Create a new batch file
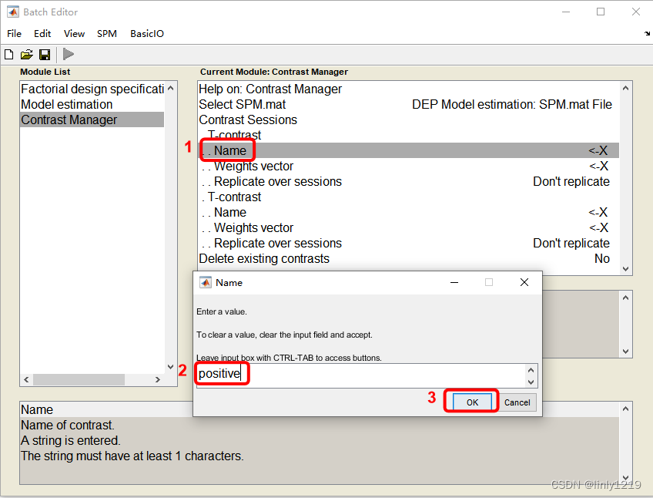Image resolution: width=653 pixels, height=498 pixels. pos(8,54)
